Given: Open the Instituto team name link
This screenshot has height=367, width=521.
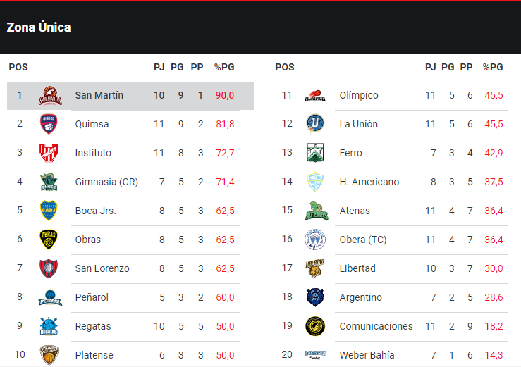Looking at the screenshot, I should tap(93, 153).
